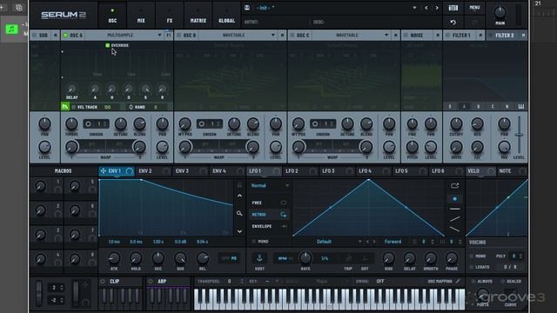The width and height of the screenshot is (557, 313).
Task: Open the GLOBAL tab
Action: tap(226, 15)
